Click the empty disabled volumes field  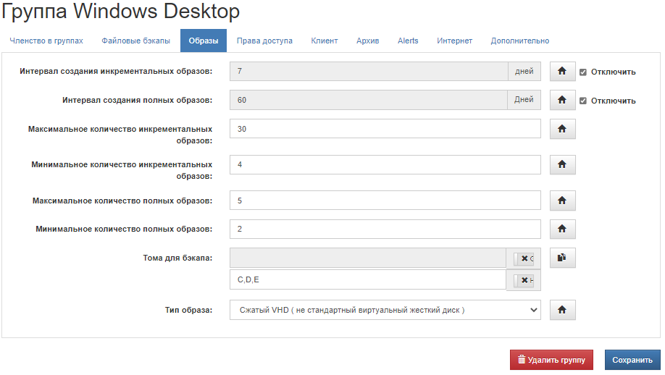368,258
